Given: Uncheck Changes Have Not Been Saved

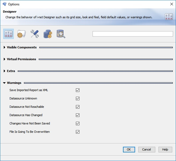Looking at the screenshot, I should 78,124.
